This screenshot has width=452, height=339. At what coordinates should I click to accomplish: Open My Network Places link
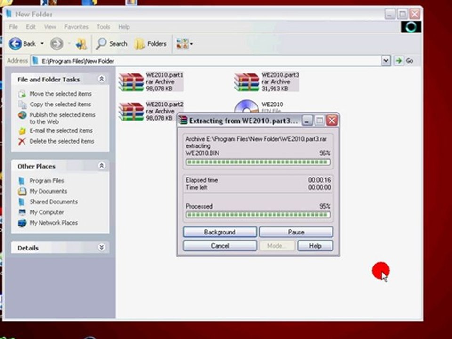54,223
